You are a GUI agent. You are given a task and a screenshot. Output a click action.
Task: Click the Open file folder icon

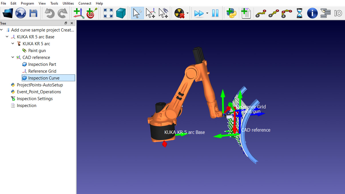tap(8, 13)
